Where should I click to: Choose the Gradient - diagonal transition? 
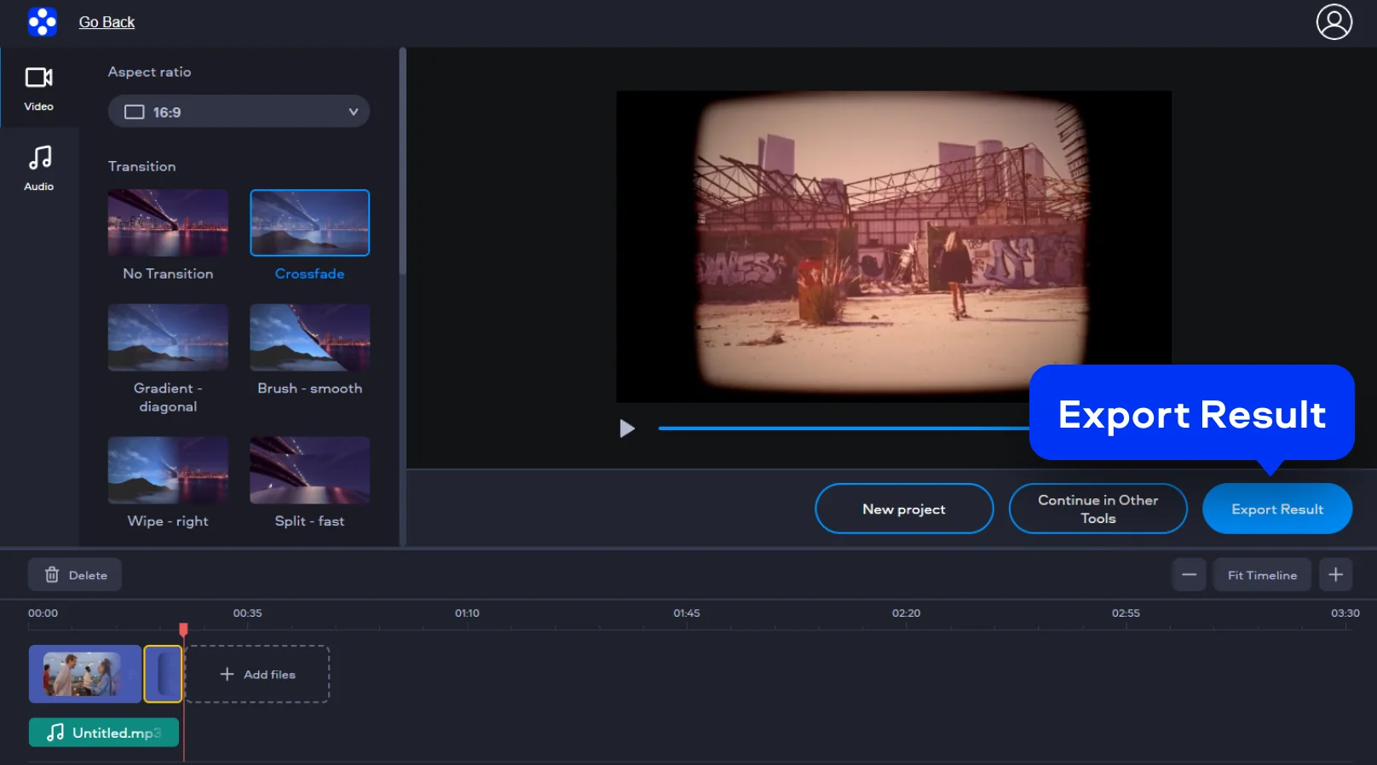(168, 337)
